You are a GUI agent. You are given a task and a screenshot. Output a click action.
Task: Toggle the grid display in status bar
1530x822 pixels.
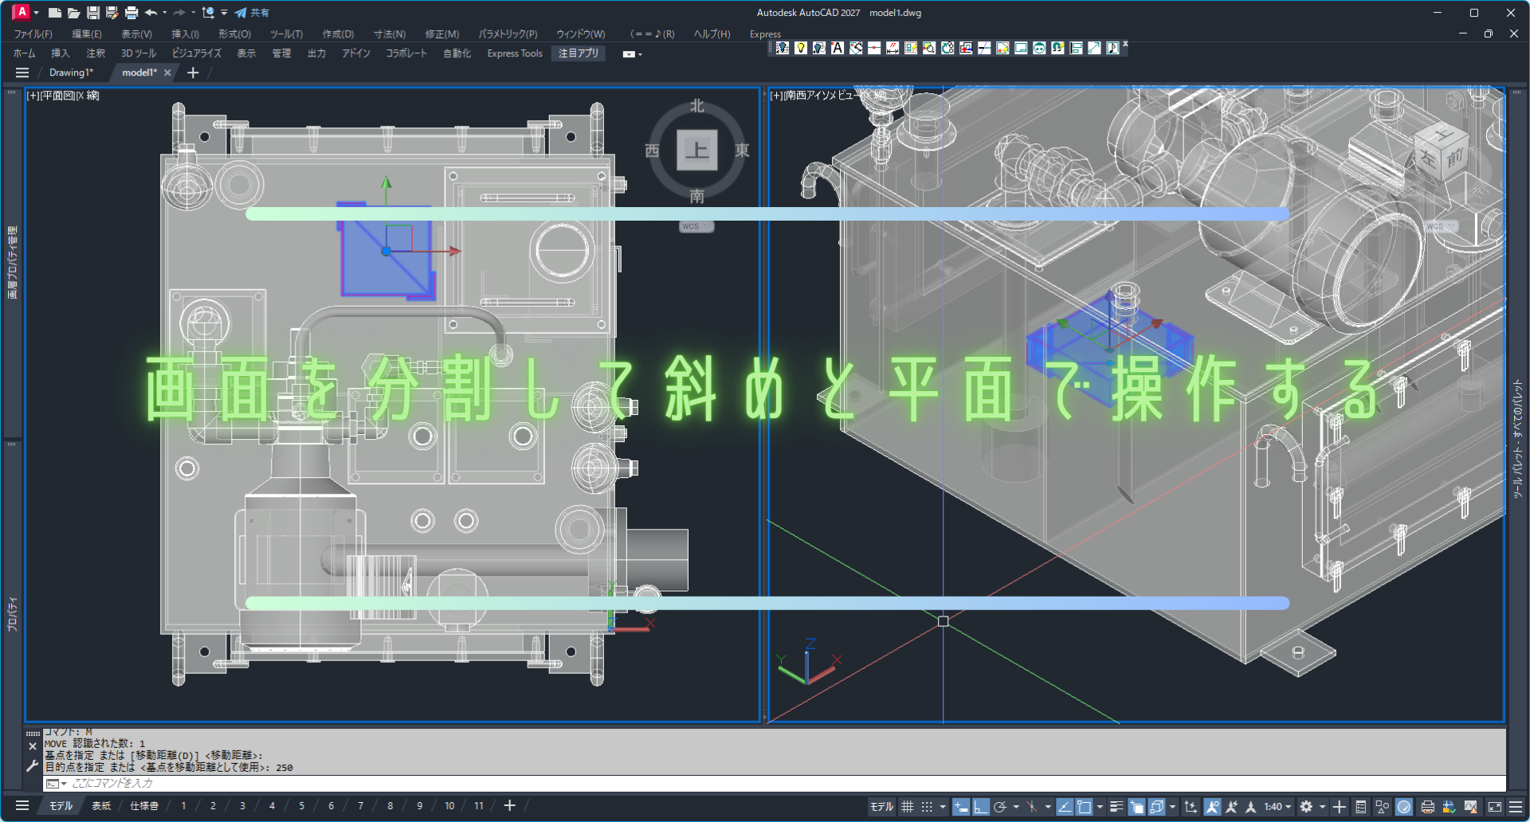click(x=907, y=807)
